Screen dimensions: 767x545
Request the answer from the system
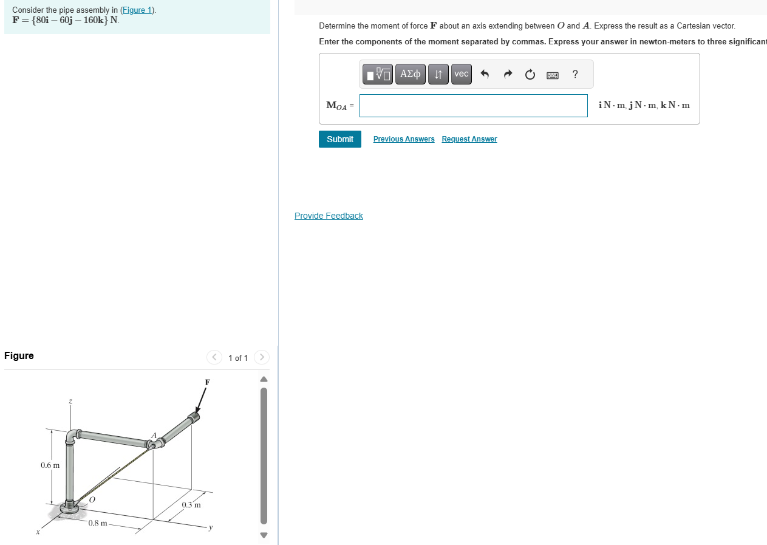pos(469,139)
